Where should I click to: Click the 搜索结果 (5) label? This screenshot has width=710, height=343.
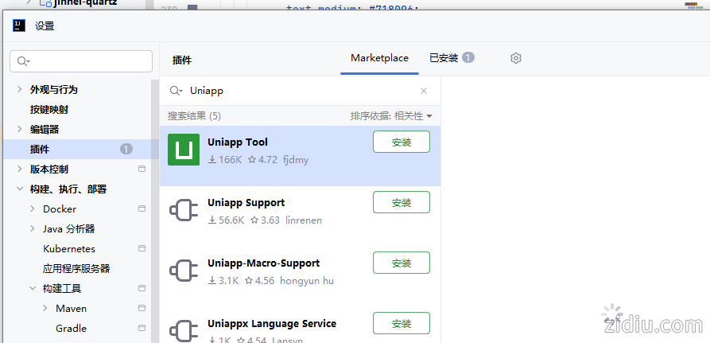pyautogui.click(x=194, y=116)
